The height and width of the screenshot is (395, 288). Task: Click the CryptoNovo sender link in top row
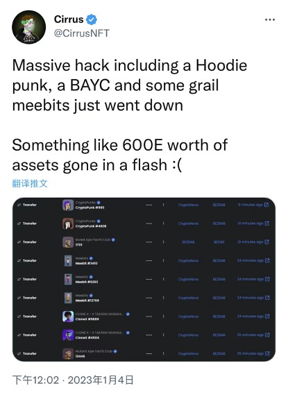pyautogui.click(x=188, y=205)
